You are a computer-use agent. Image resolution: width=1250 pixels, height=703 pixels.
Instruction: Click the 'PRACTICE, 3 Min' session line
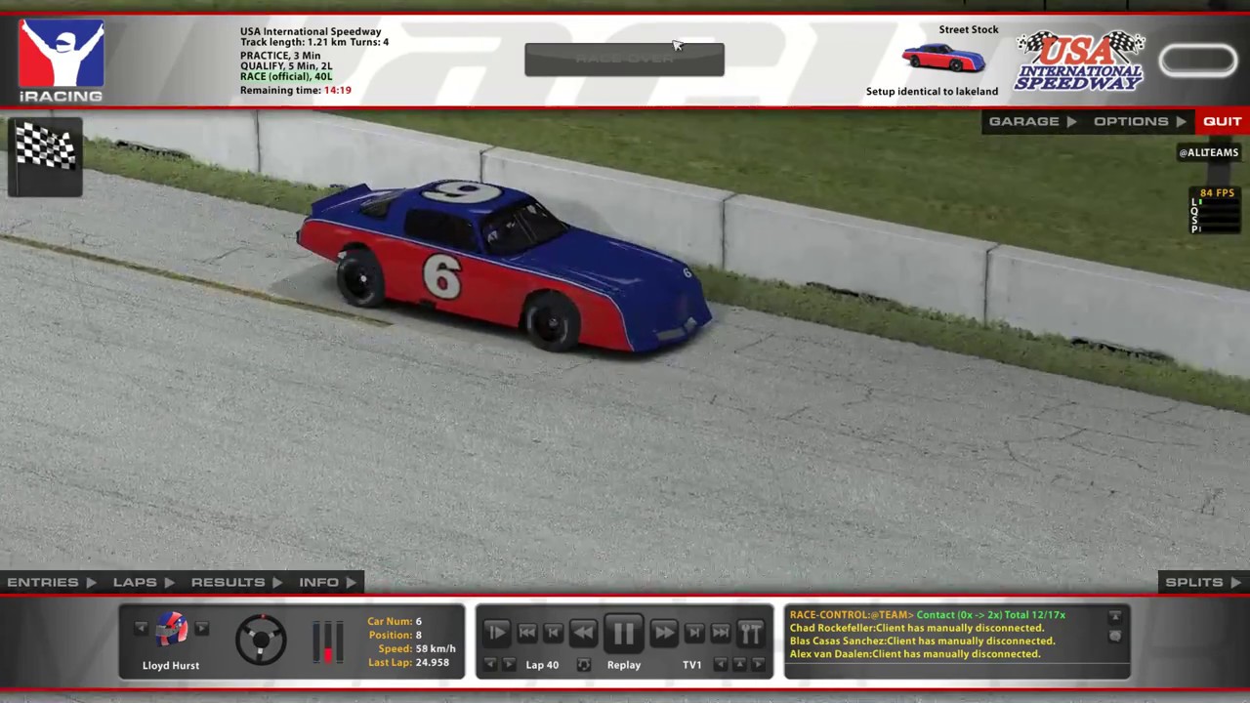click(280, 56)
